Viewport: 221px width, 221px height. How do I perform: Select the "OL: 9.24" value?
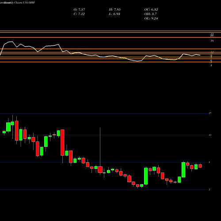[151, 18]
